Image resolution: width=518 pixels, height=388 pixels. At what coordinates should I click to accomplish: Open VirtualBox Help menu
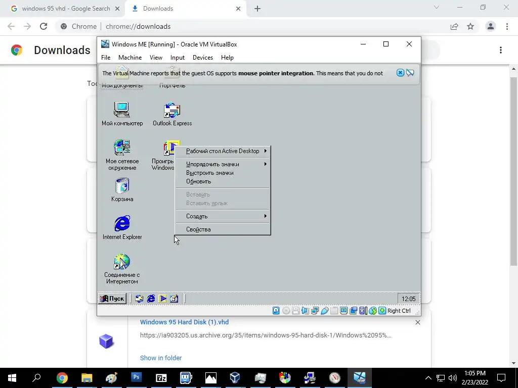[227, 58]
